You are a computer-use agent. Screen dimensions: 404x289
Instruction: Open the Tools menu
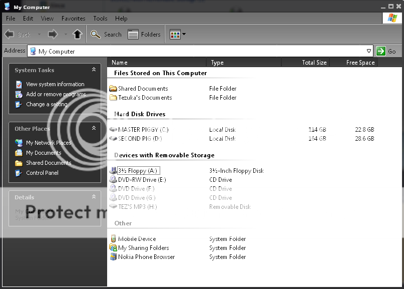click(100, 19)
